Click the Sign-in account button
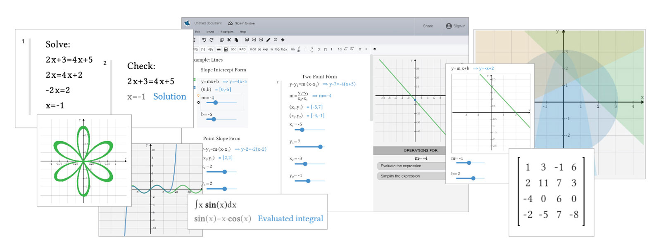This screenshot has height=251, width=661. [x=455, y=26]
